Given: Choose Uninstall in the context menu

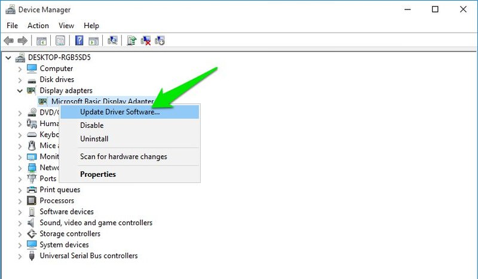Looking at the screenshot, I should (x=130, y=139).
